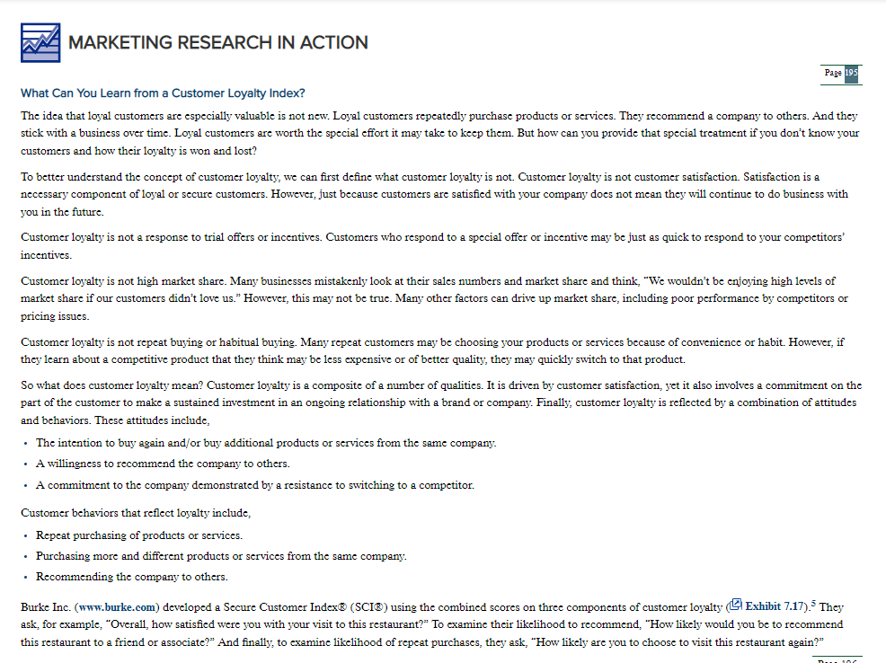Screen dimensions: 886x663
Task: Click the bullet 'The intention to buy again and/or buy additional products'
Action: pos(266,443)
